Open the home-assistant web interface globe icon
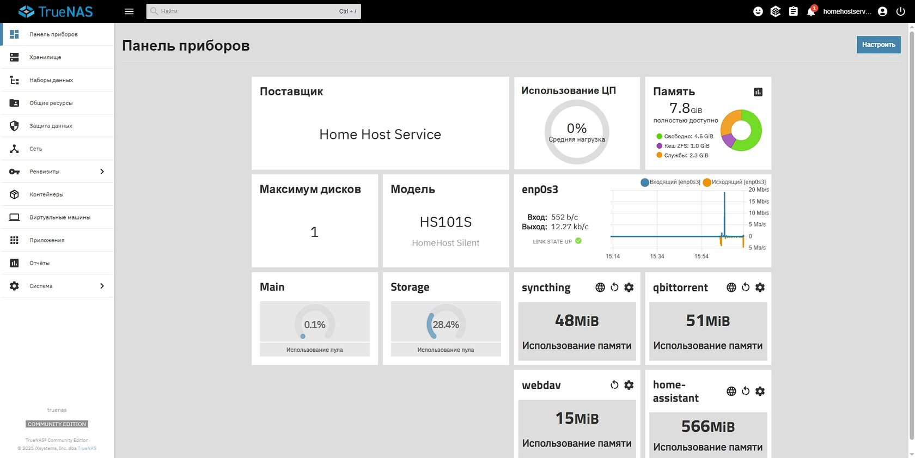The height and width of the screenshot is (458, 915). (731, 391)
